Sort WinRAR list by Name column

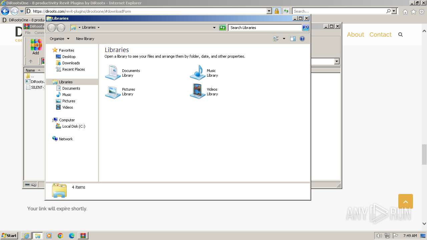point(33,70)
